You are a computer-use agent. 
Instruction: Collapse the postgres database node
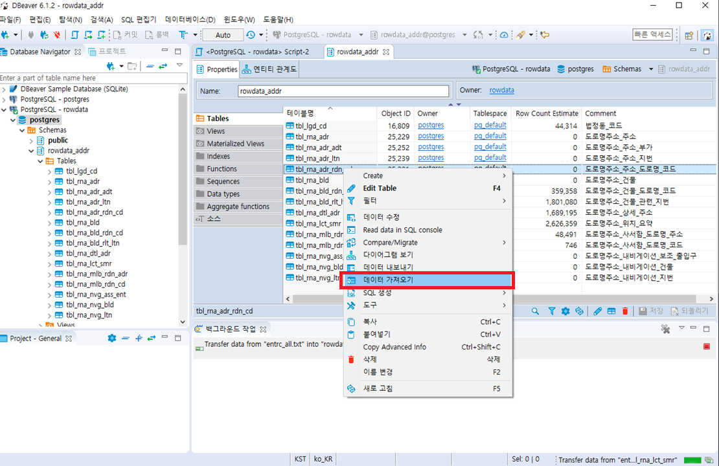tap(13, 120)
